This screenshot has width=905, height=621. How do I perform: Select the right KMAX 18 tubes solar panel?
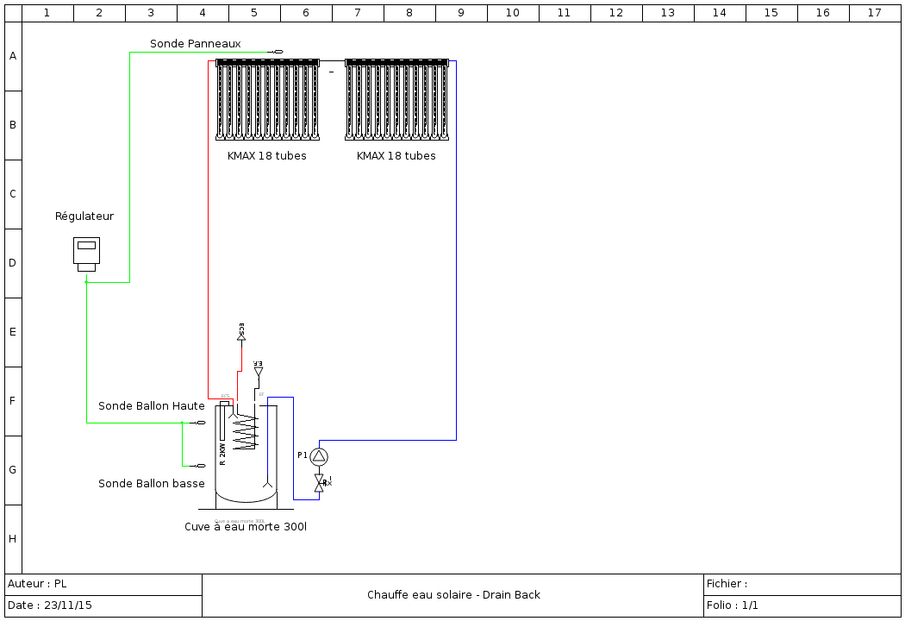coord(397,99)
